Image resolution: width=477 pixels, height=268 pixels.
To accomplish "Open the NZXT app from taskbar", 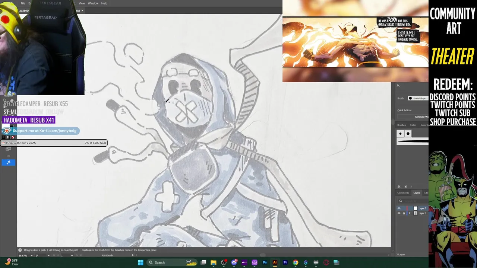I will tap(244, 262).
